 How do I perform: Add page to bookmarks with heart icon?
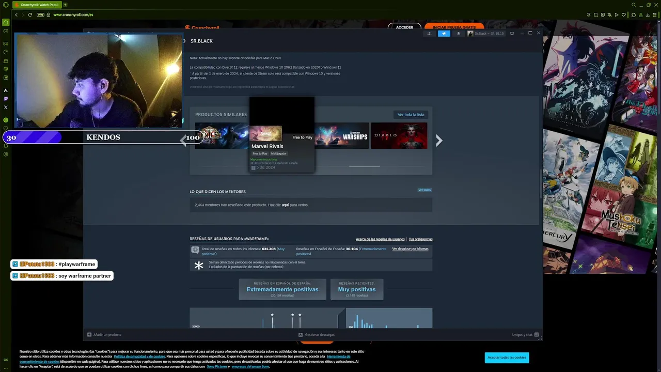[x=624, y=15]
